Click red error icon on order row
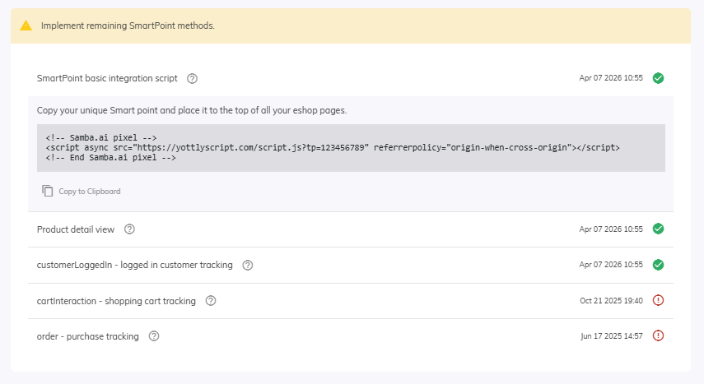This screenshot has width=704, height=384. 658,335
